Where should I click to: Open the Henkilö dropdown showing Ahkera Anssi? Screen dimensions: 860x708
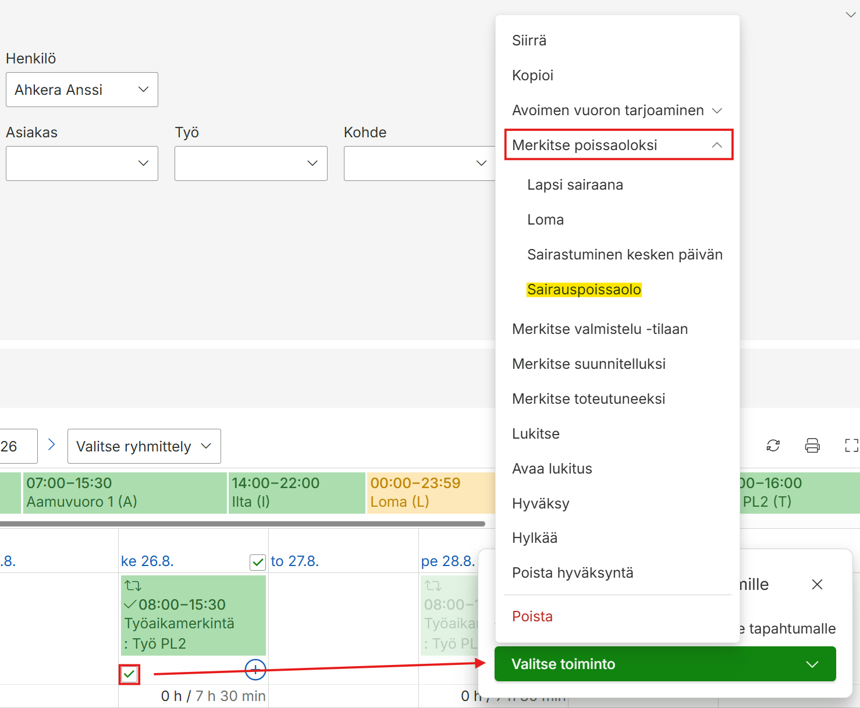[x=82, y=90]
